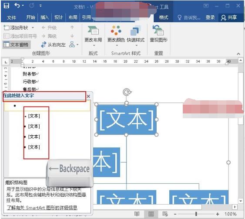Click the Redo icon in quick access
The height and width of the screenshot is (219, 245).
pos(32,6)
